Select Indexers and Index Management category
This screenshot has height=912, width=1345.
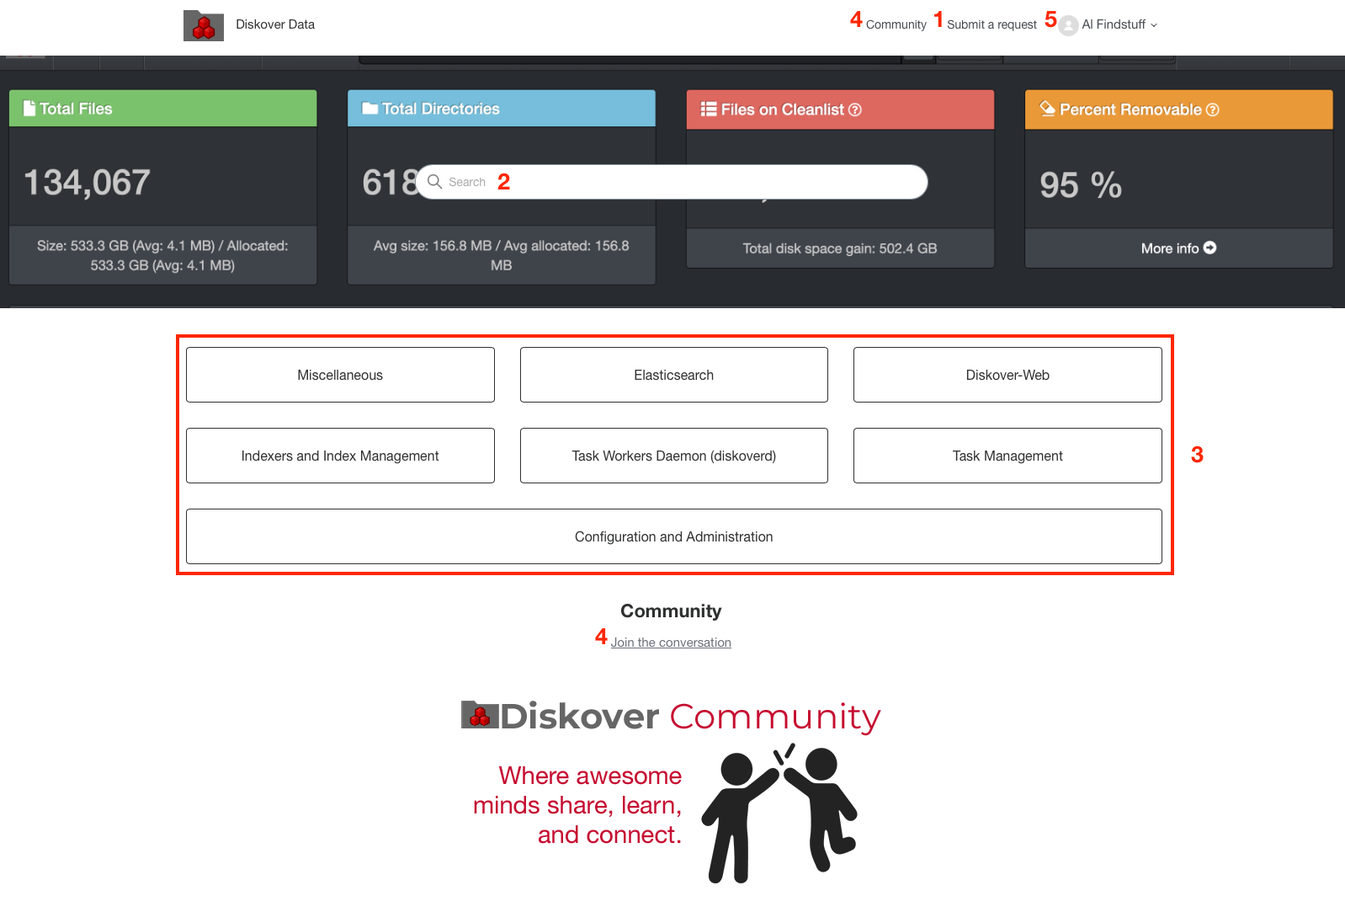(340, 456)
